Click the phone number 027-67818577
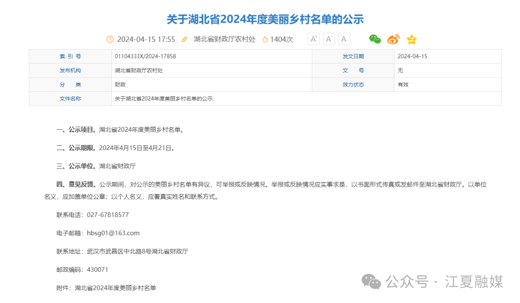The height and width of the screenshot is (303, 520). point(108,215)
